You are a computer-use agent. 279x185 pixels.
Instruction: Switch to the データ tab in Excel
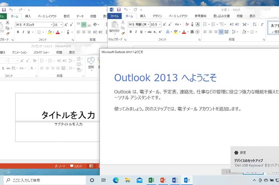click(80, 16)
